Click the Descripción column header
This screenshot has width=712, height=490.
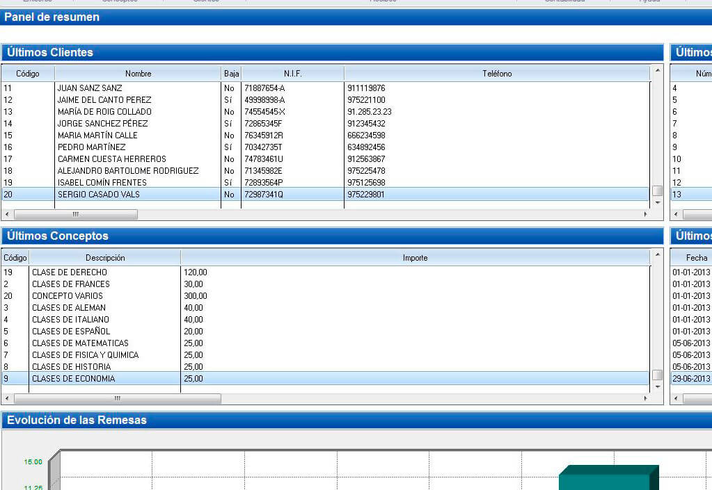click(x=105, y=258)
